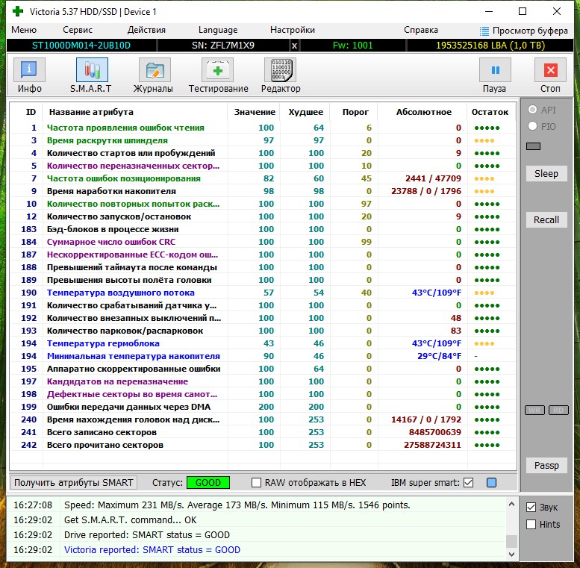This screenshot has height=568, width=580.
Task: Click the Просмотр буфера link
Action: coord(530,31)
